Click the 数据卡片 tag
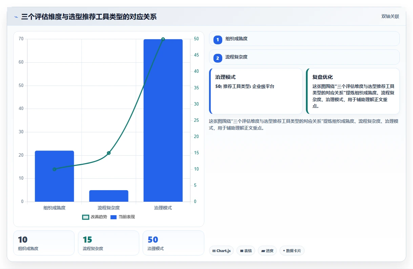 292,251
